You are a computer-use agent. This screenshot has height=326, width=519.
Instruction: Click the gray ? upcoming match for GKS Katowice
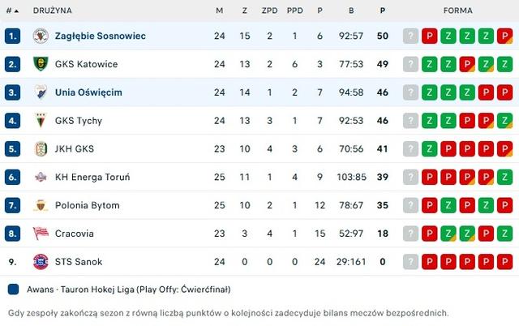[410, 64]
